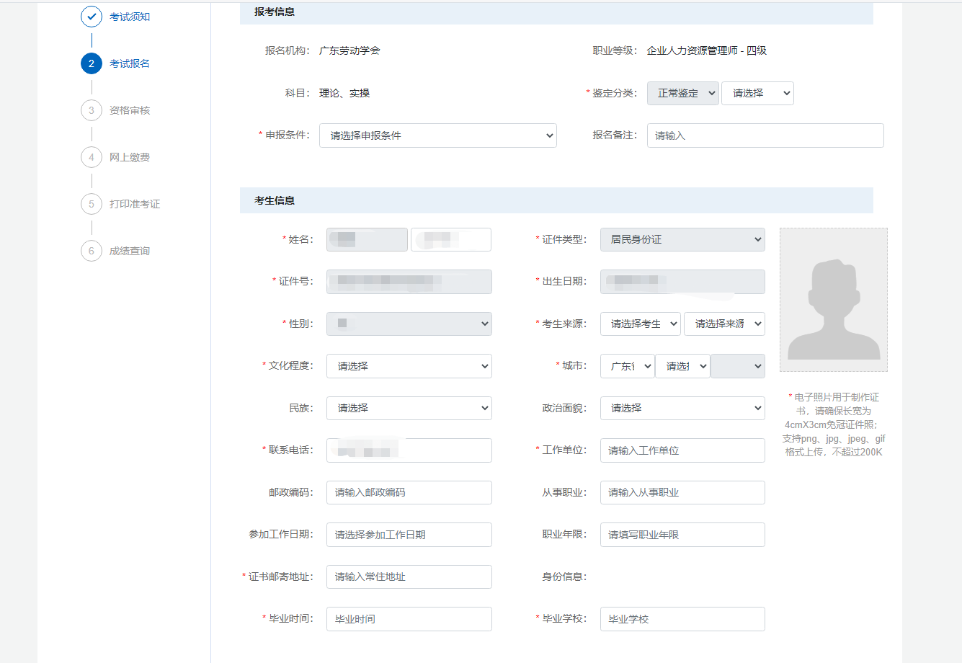
Task: Expand the 请选择申报条件 dropdown
Action: click(x=438, y=135)
